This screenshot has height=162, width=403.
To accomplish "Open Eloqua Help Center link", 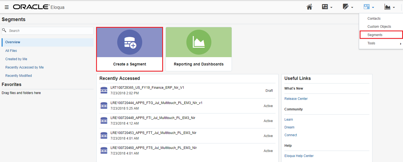I will pyautogui.click(x=299, y=156).
